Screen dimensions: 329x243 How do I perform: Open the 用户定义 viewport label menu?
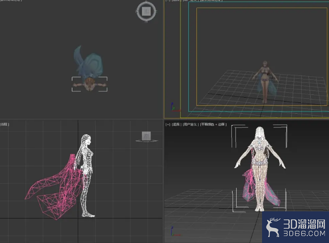click(x=191, y=124)
